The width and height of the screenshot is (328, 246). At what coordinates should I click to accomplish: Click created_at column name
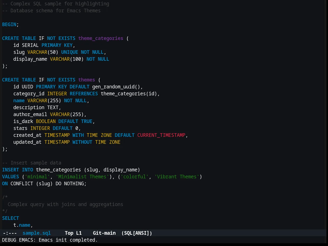[27, 135]
